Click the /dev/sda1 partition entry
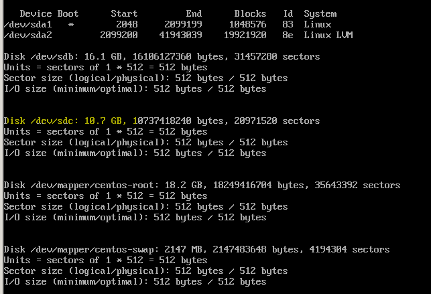The height and width of the screenshot is (294, 431). (27, 24)
